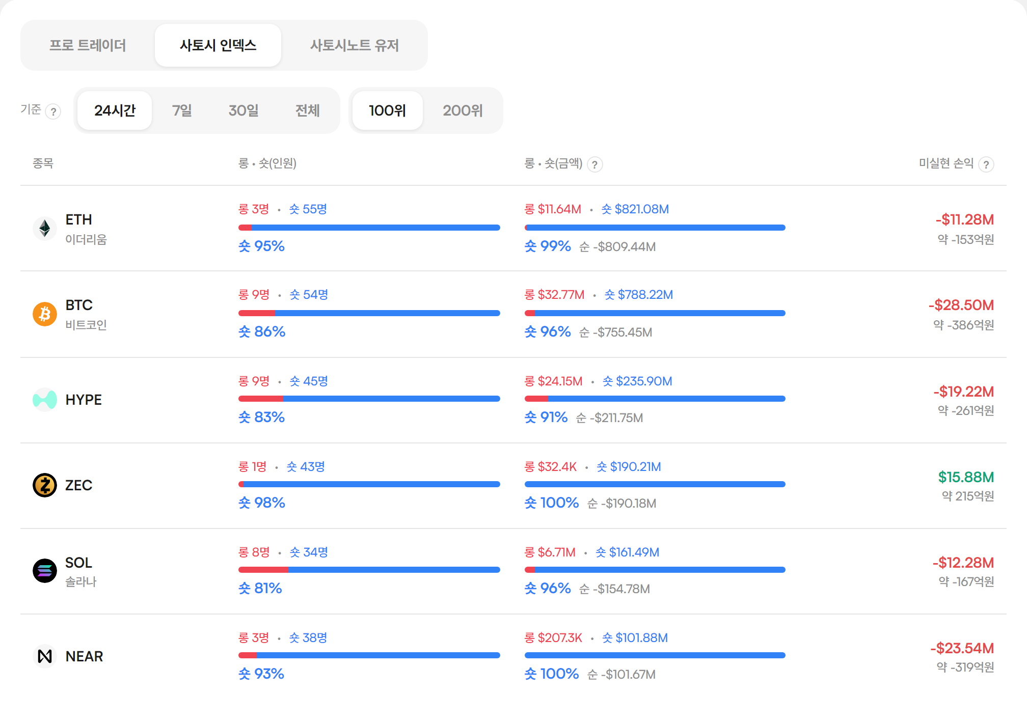The width and height of the screenshot is (1027, 724).
Task: Click ETH unrealized loss -$11.28M
Action: (x=965, y=219)
